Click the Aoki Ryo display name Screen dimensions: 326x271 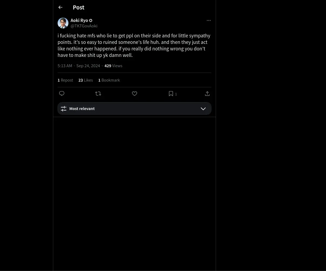(x=79, y=20)
